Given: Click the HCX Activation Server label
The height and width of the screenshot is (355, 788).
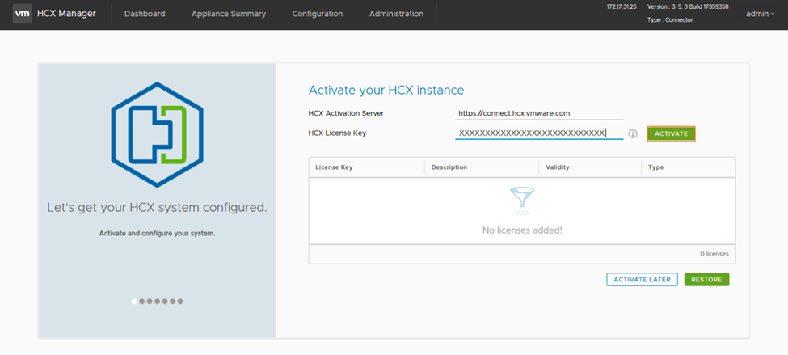Looking at the screenshot, I should (346, 114).
